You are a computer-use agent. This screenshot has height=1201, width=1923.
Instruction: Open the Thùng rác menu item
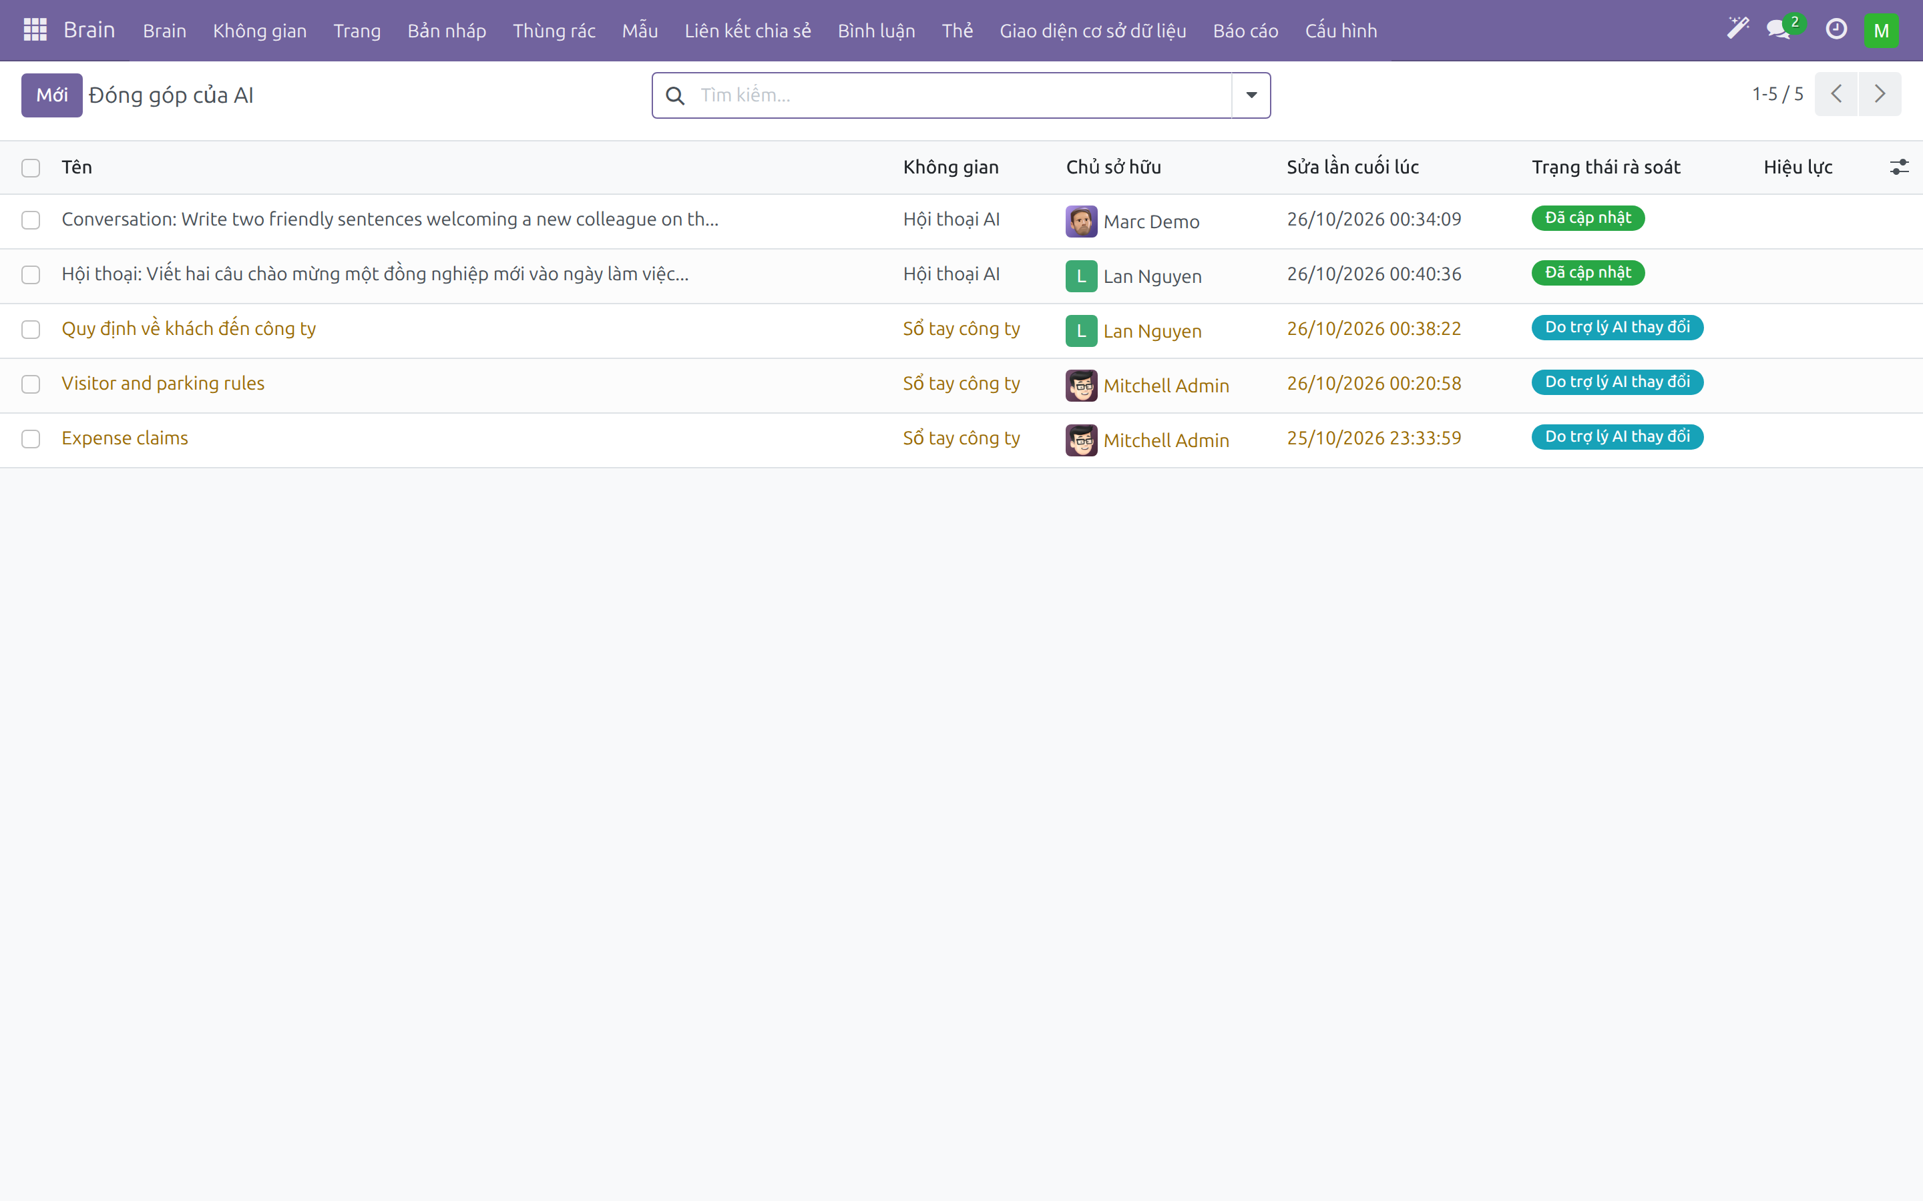[554, 30]
